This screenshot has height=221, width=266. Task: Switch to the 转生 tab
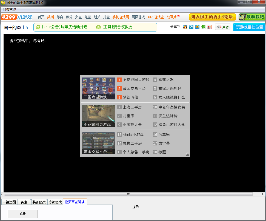pyautogui.click(x=24, y=202)
